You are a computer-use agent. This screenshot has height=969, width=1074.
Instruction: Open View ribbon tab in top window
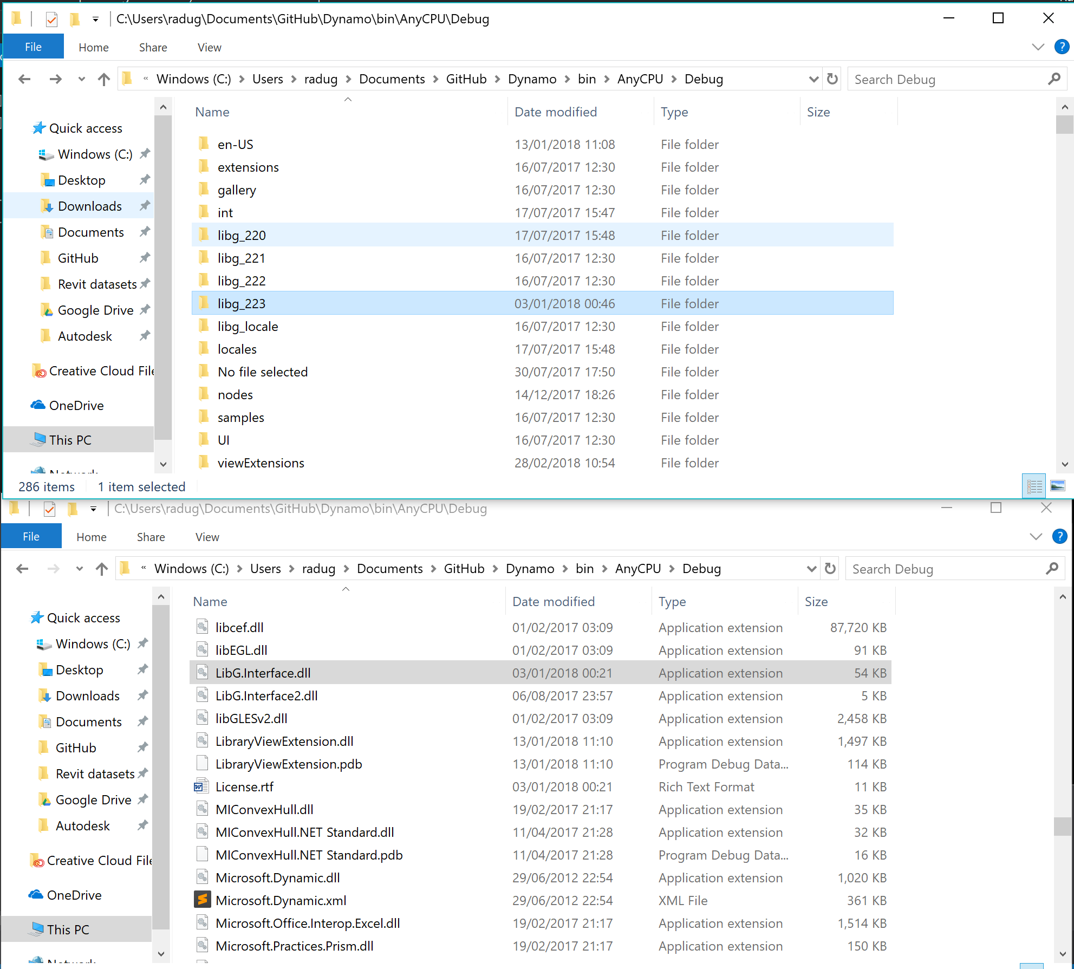point(210,48)
